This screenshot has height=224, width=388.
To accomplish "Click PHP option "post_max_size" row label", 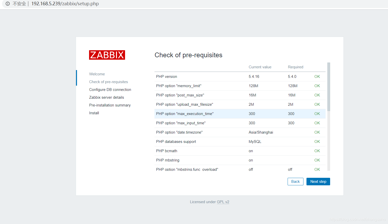I will [x=180, y=95].
